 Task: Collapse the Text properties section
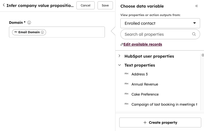click(119, 65)
